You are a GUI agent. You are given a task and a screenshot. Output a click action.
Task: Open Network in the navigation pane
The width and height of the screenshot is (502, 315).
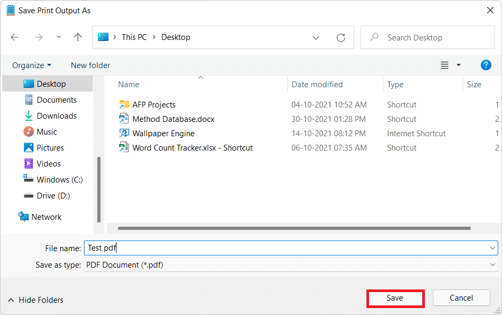[x=46, y=217]
